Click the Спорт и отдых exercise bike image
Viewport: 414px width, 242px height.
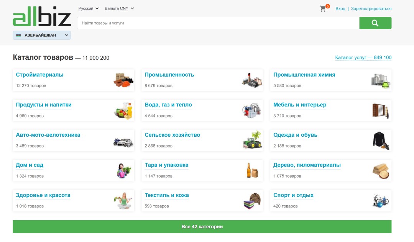pyautogui.click(x=381, y=201)
